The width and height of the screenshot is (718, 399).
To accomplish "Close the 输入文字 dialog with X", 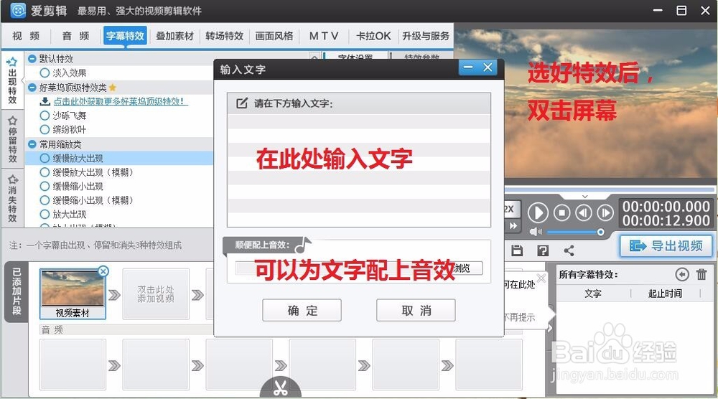I will point(488,67).
